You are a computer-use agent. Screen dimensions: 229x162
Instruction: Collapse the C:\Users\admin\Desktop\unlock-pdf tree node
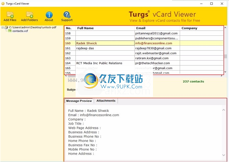(2, 27)
